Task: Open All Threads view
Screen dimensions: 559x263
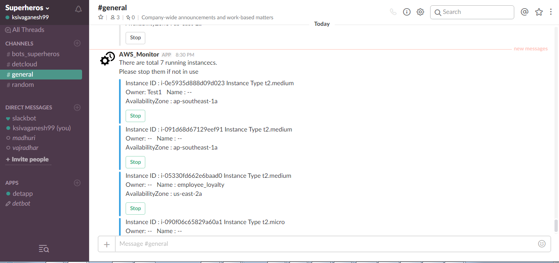Action: [x=25, y=29]
